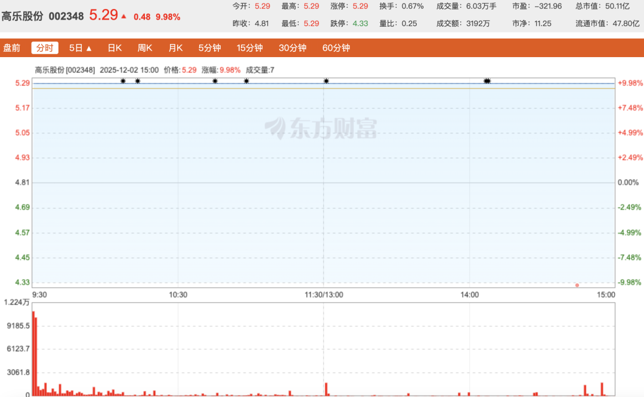Click the 10:30 time axis label

178,295
